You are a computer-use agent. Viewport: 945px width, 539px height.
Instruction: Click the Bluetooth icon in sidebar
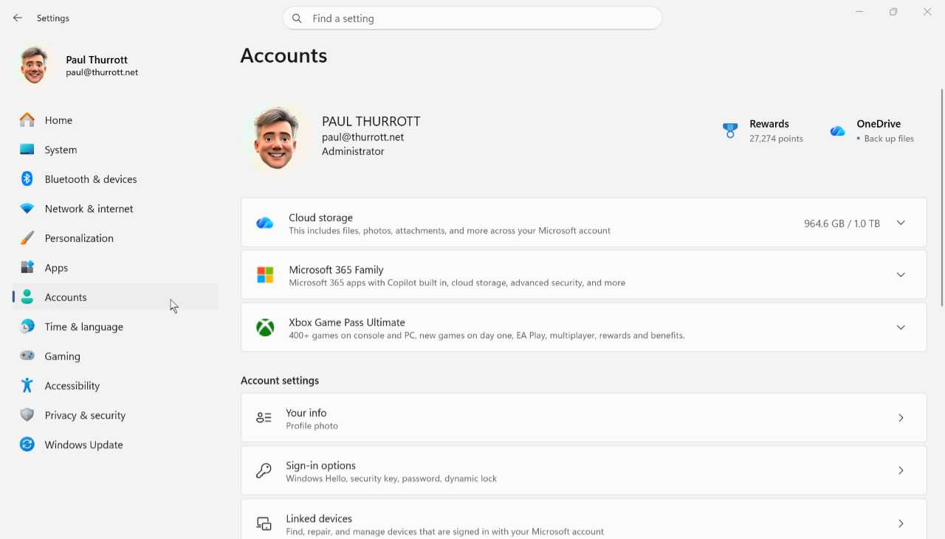pyautogui.click(x=27, y=178)
